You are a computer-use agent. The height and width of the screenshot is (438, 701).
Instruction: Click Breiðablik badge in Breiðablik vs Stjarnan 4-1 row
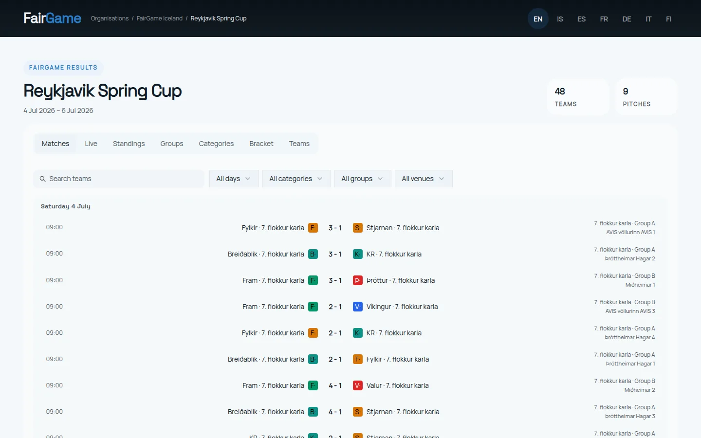point(313,412)
